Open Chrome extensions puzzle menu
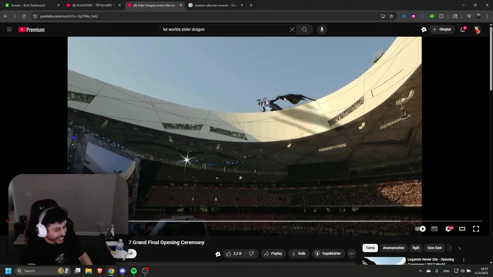The width and height of the screenshot is (493, 277). point(441,16)
